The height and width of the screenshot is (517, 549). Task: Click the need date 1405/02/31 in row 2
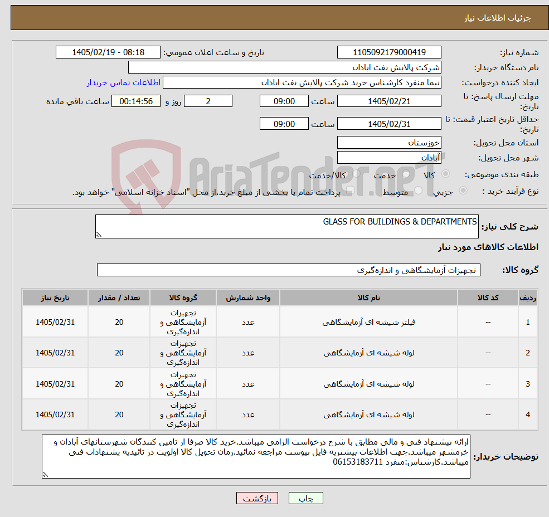click(55, 353)
